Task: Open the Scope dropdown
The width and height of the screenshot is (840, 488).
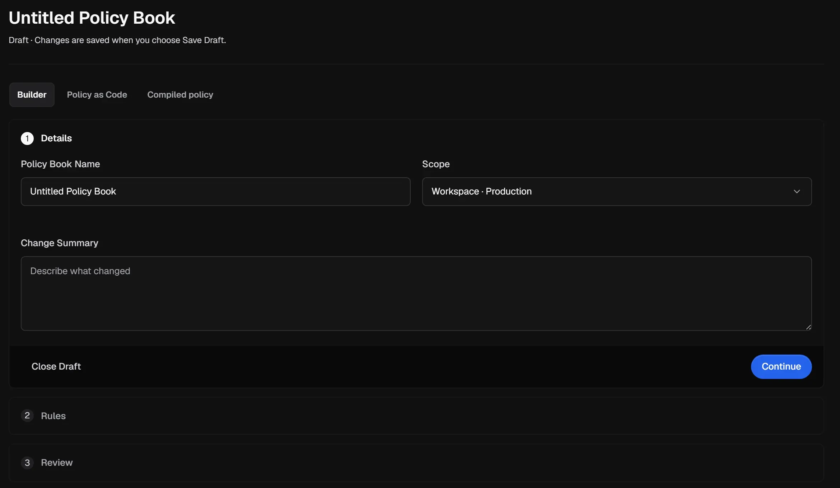Action: click(617, 192)
